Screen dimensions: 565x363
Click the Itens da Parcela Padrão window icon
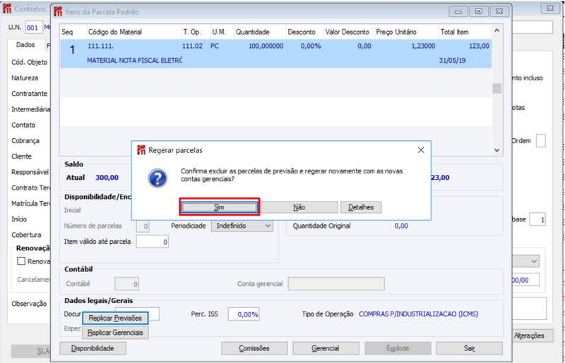tap(58, 11)
